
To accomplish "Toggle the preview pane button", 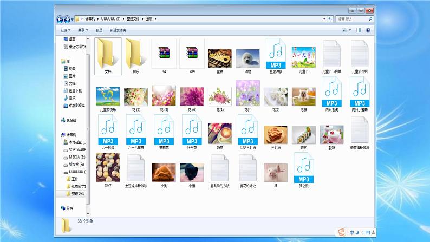I will tap(359, 30).
